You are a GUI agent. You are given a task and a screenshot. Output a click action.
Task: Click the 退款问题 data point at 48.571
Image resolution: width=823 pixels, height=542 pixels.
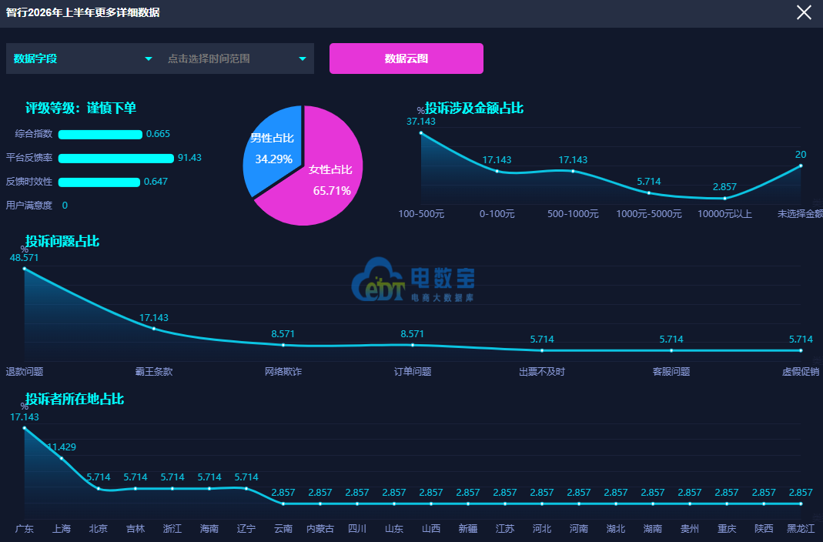pyautogui.click(x=25, y=269)
